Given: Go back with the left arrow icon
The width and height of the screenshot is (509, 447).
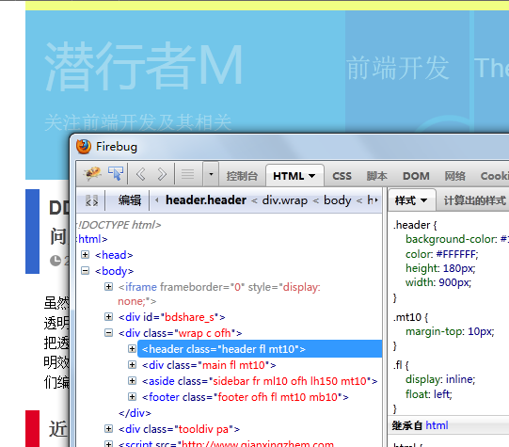Looking at the screenshot, I should click(x=141, y=174).
